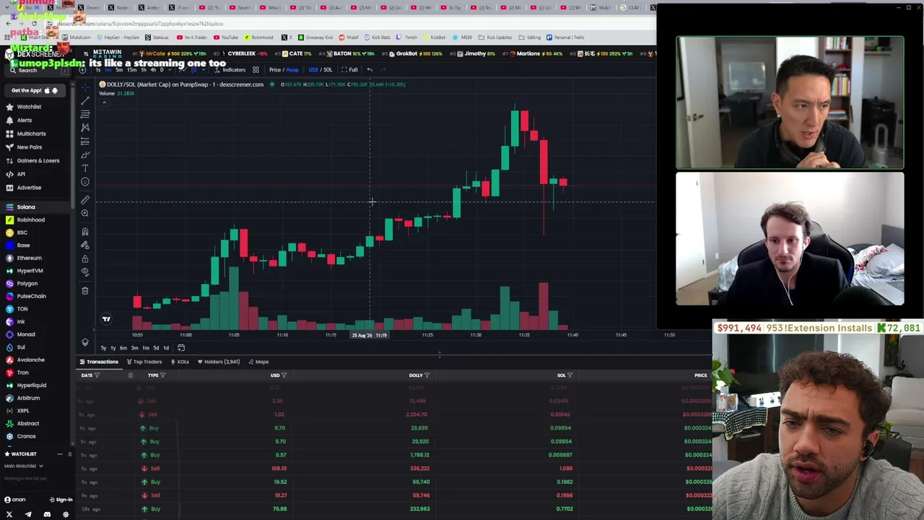924x520 pixels.
Task: Open the Transactions tab
Action: (99, 362)
